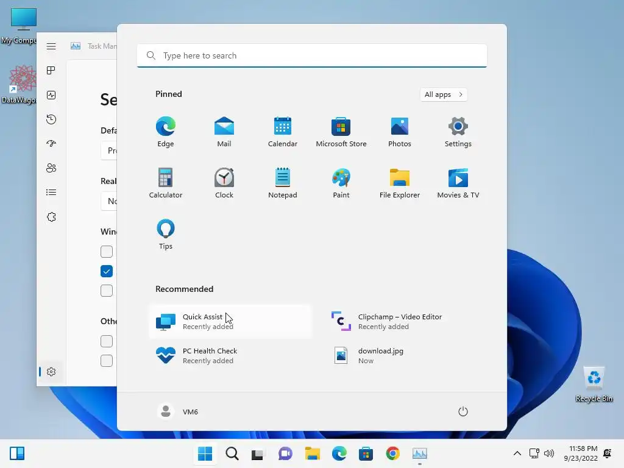Open Task Manager Processes tab
The image size is (624, 468).
pos(51,71)
